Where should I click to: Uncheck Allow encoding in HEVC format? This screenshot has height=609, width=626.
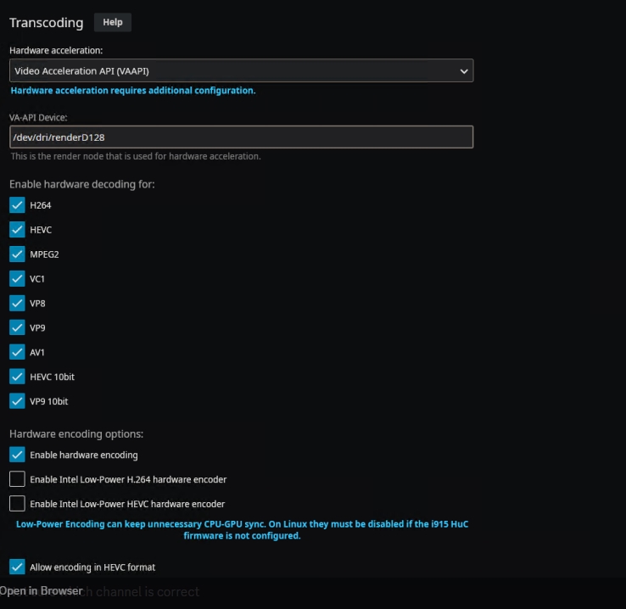pyautogui.click(x=17, y=567)
